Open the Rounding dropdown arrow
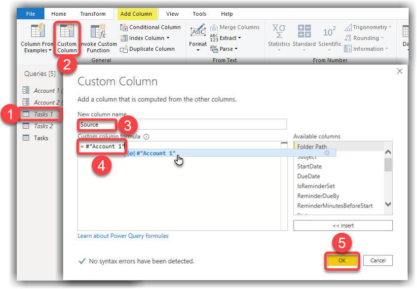Screen dimensions: 417x289 point(382,38)
